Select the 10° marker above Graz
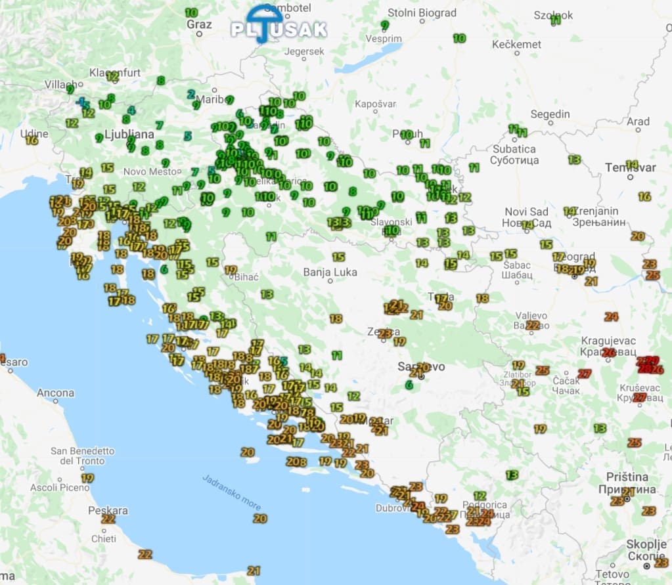672x585 pixels. [x=191, y=12]
